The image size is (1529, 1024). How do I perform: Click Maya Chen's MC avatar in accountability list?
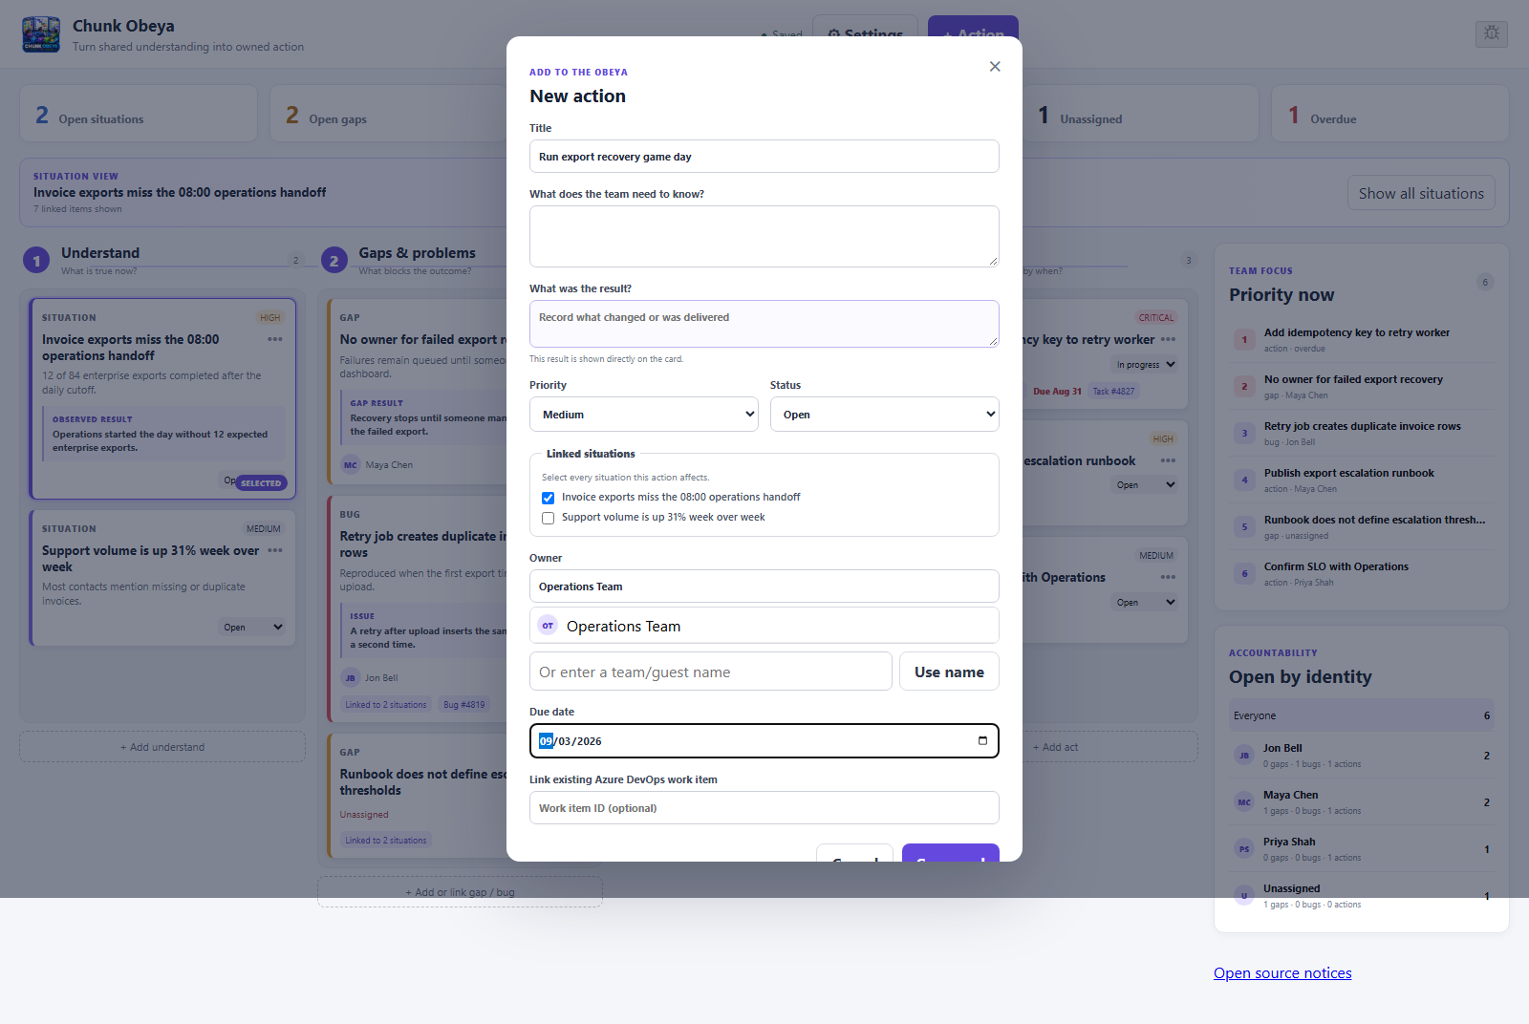(1244, 802)
